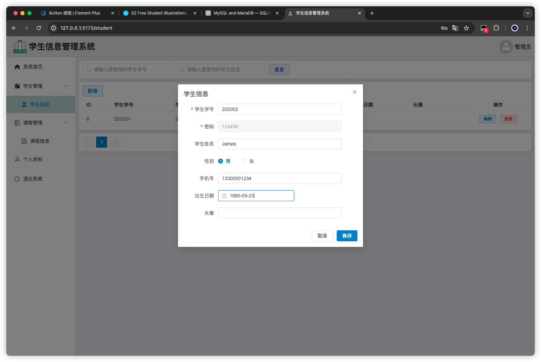Click the student name search field
541x362 pixels.
(x=221, y=69)
